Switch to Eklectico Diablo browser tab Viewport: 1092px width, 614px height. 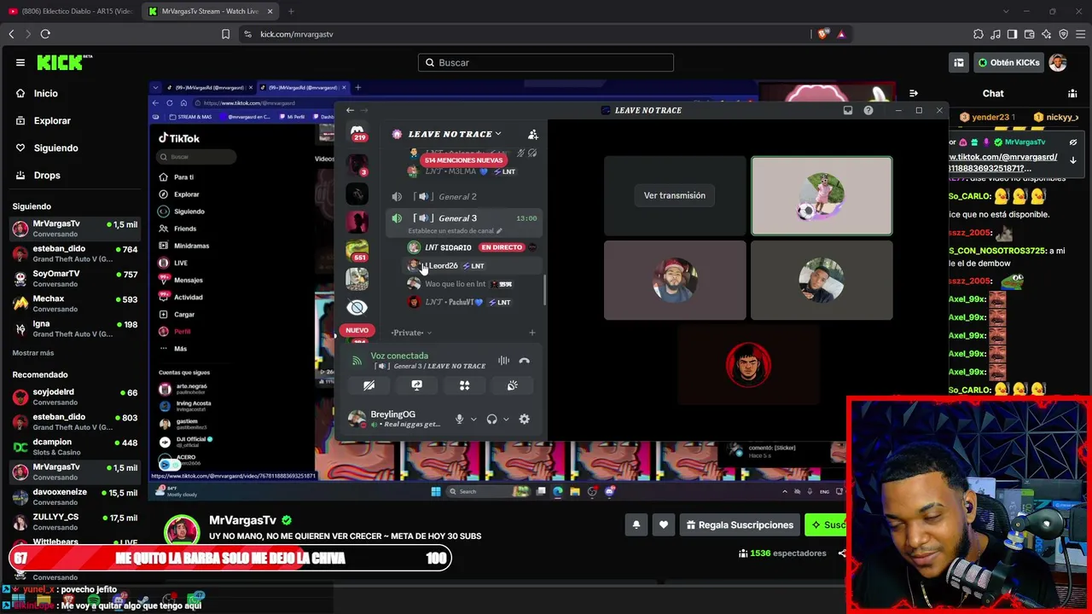70,11
